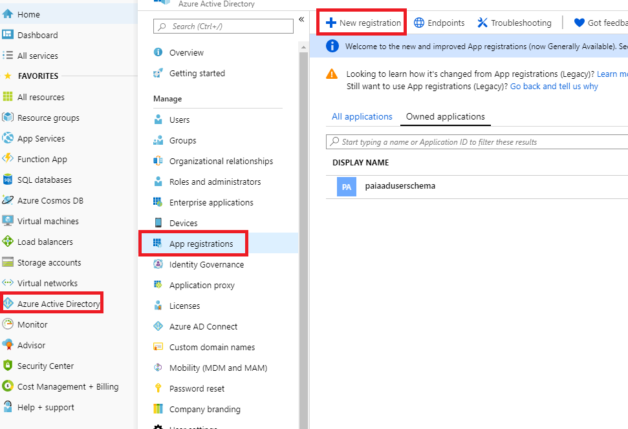Click the Load balancers diamond icon
Image resolution: width=628 pixels, height=429 pixels.
(x=8, y=242)
